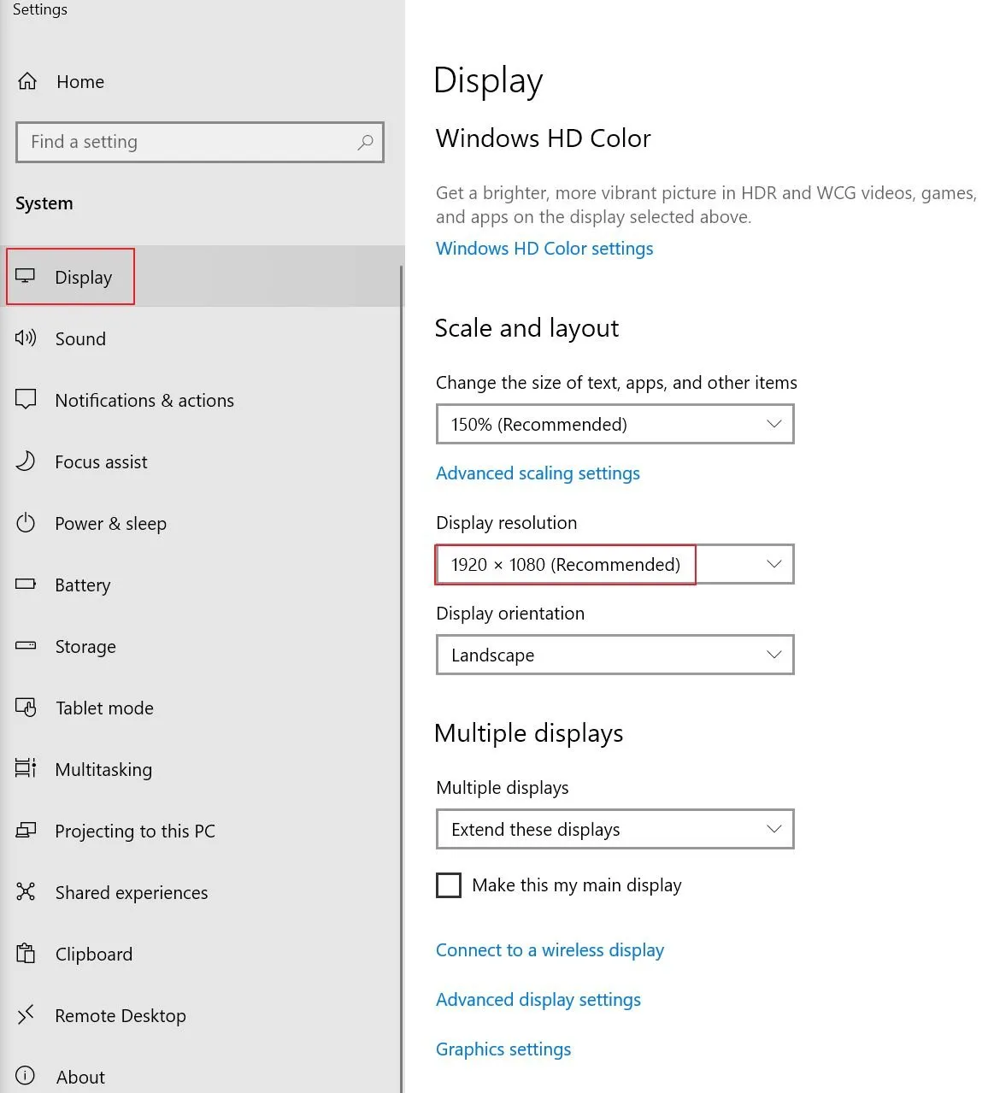
Task: Click the Home house icon
Action: 27,81
